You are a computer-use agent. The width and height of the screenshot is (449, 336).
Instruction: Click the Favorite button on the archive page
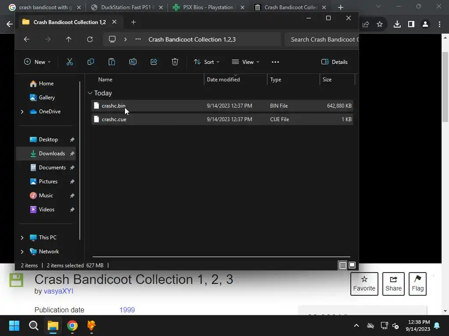(364, 283)
